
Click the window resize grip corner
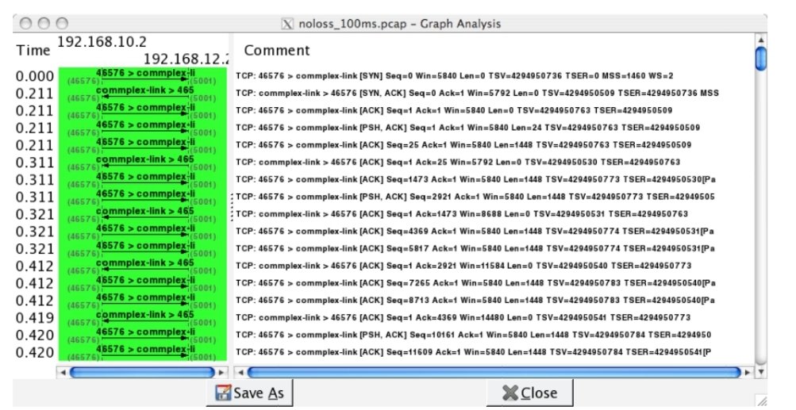click(762, 400)
